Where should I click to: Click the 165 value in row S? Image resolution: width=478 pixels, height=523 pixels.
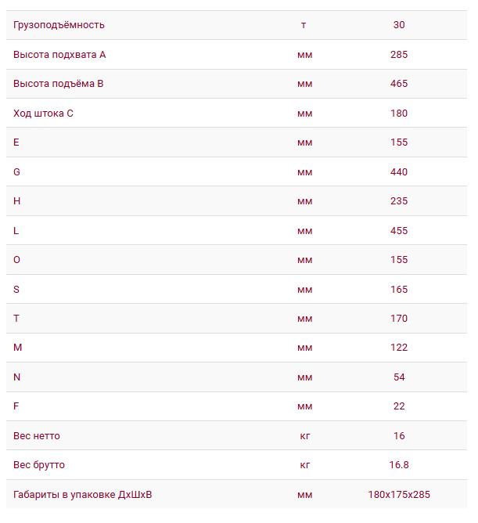399,290
